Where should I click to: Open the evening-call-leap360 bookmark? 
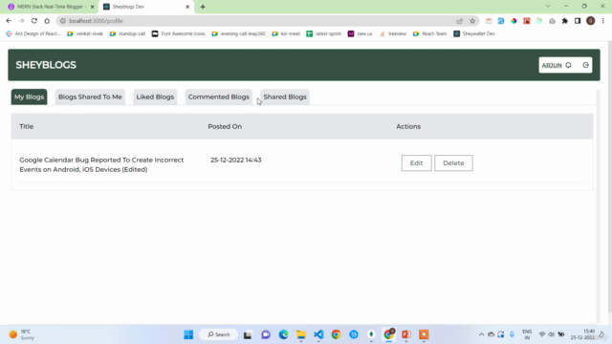[x=238, y=33]
